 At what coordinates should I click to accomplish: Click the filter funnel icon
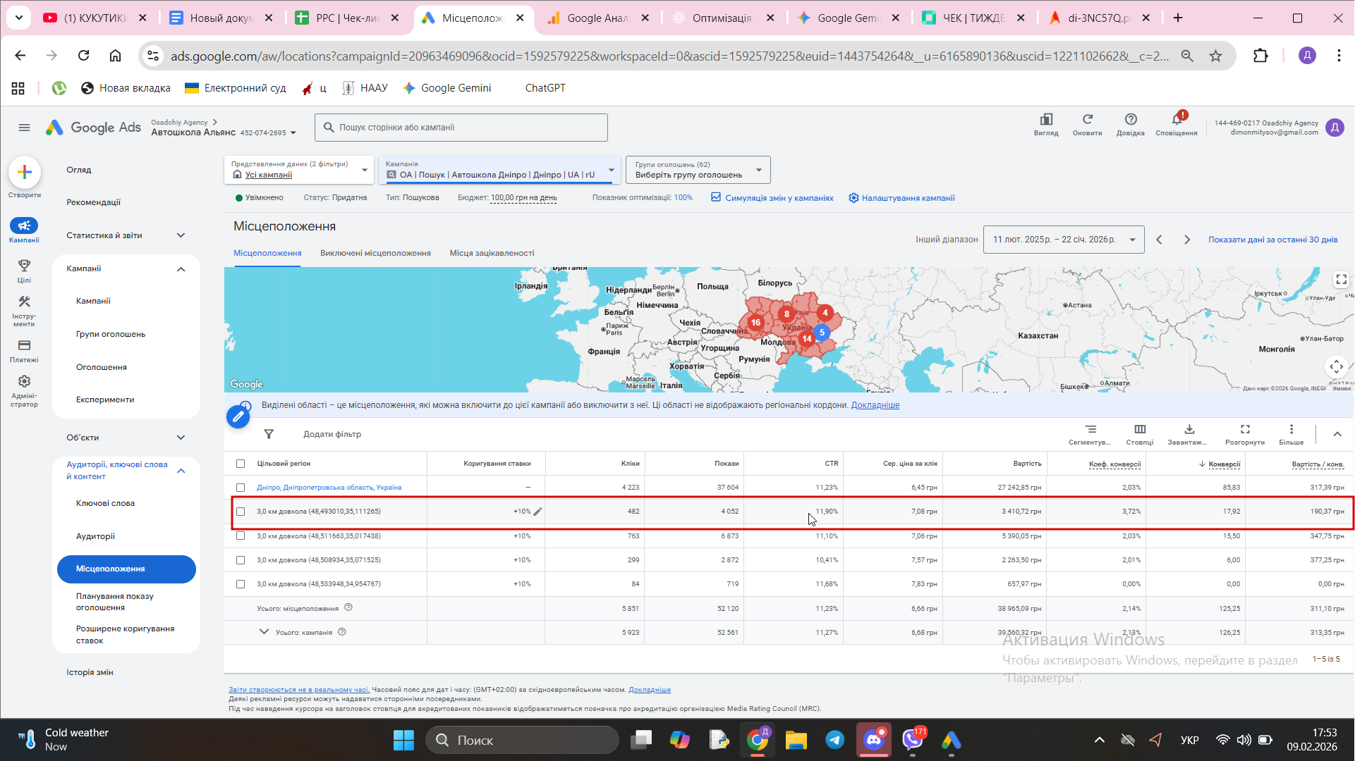click(269, 434)
